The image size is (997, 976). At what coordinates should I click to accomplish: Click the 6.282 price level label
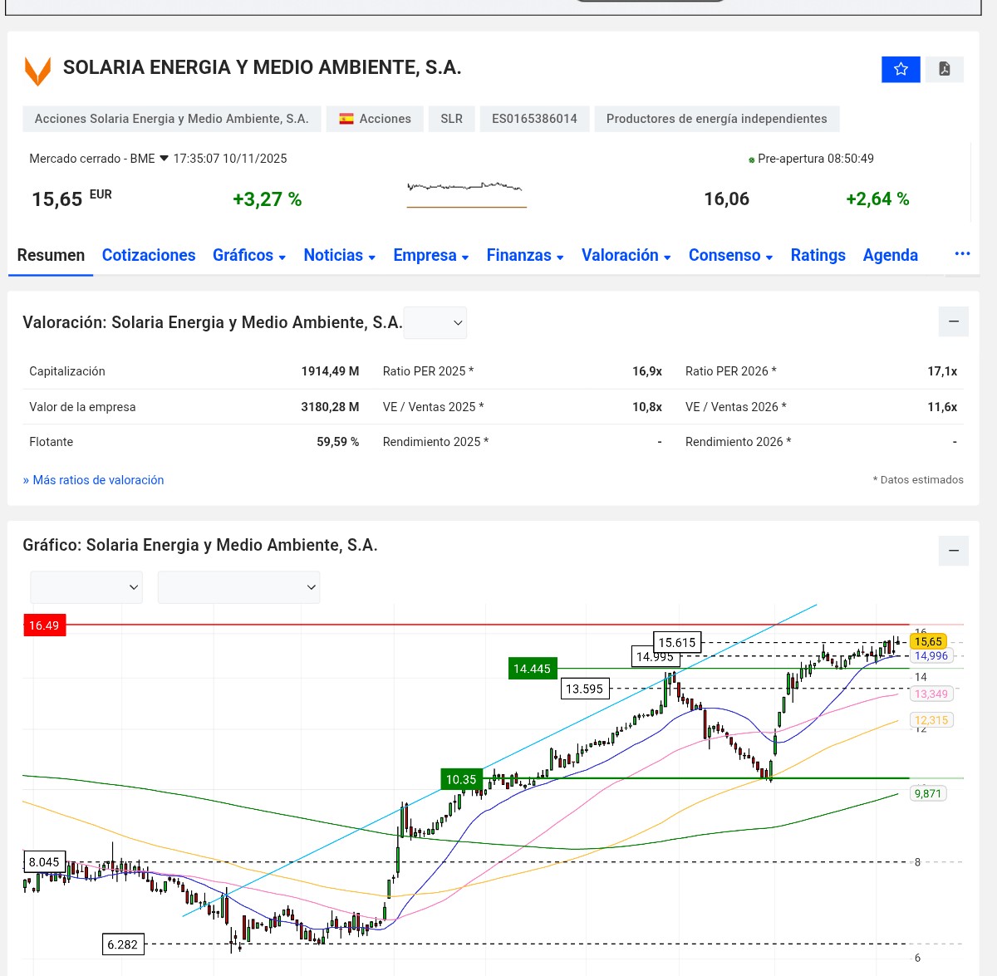pos(122,944)
